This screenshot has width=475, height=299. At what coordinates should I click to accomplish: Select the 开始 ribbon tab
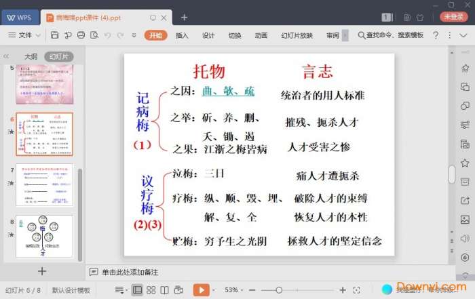coord(155,35)
